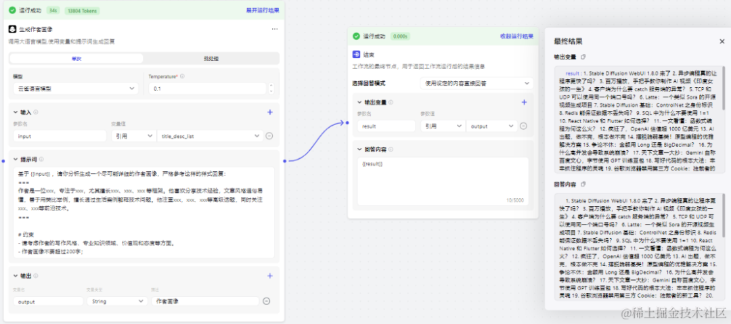Remove the output row 作者画像 with minus icon
This screenshot has width=731, height=324.
coord(267,301)
